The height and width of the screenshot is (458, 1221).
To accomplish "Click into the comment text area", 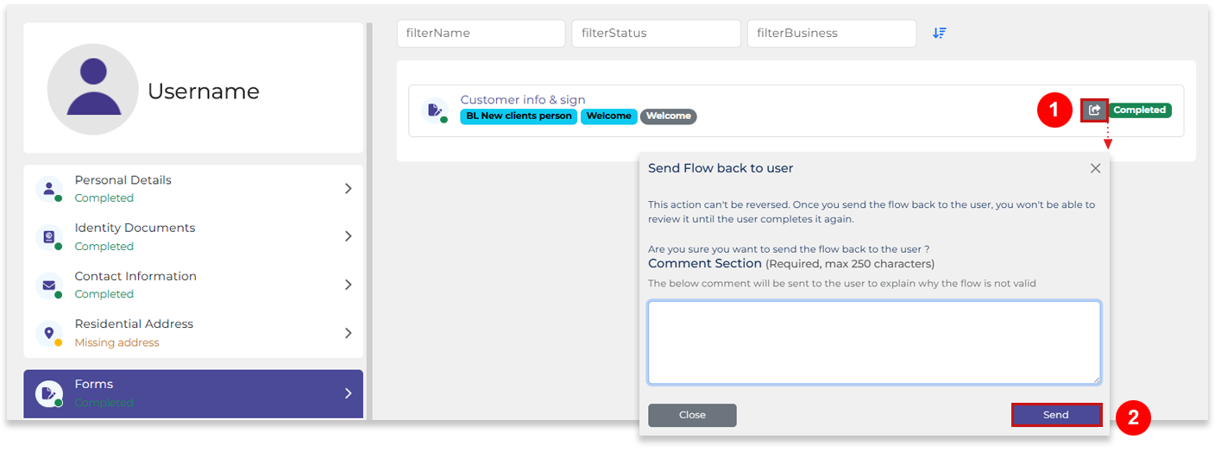I will coord(874,342).
